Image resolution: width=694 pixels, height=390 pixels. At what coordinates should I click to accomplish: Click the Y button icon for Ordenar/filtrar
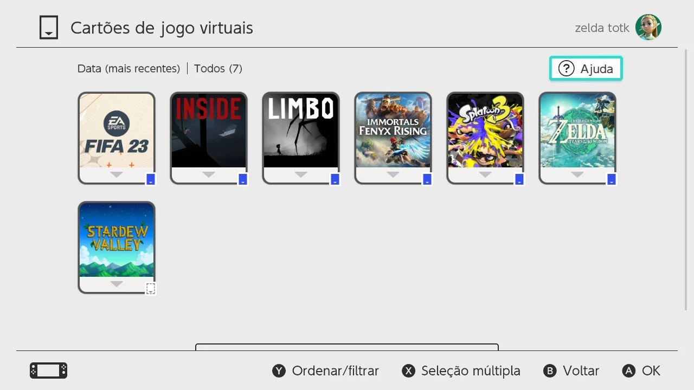coord(279,371)
